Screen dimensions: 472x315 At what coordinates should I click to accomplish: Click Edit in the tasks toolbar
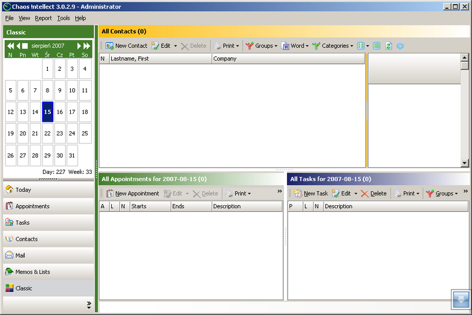tap(342, 193)
